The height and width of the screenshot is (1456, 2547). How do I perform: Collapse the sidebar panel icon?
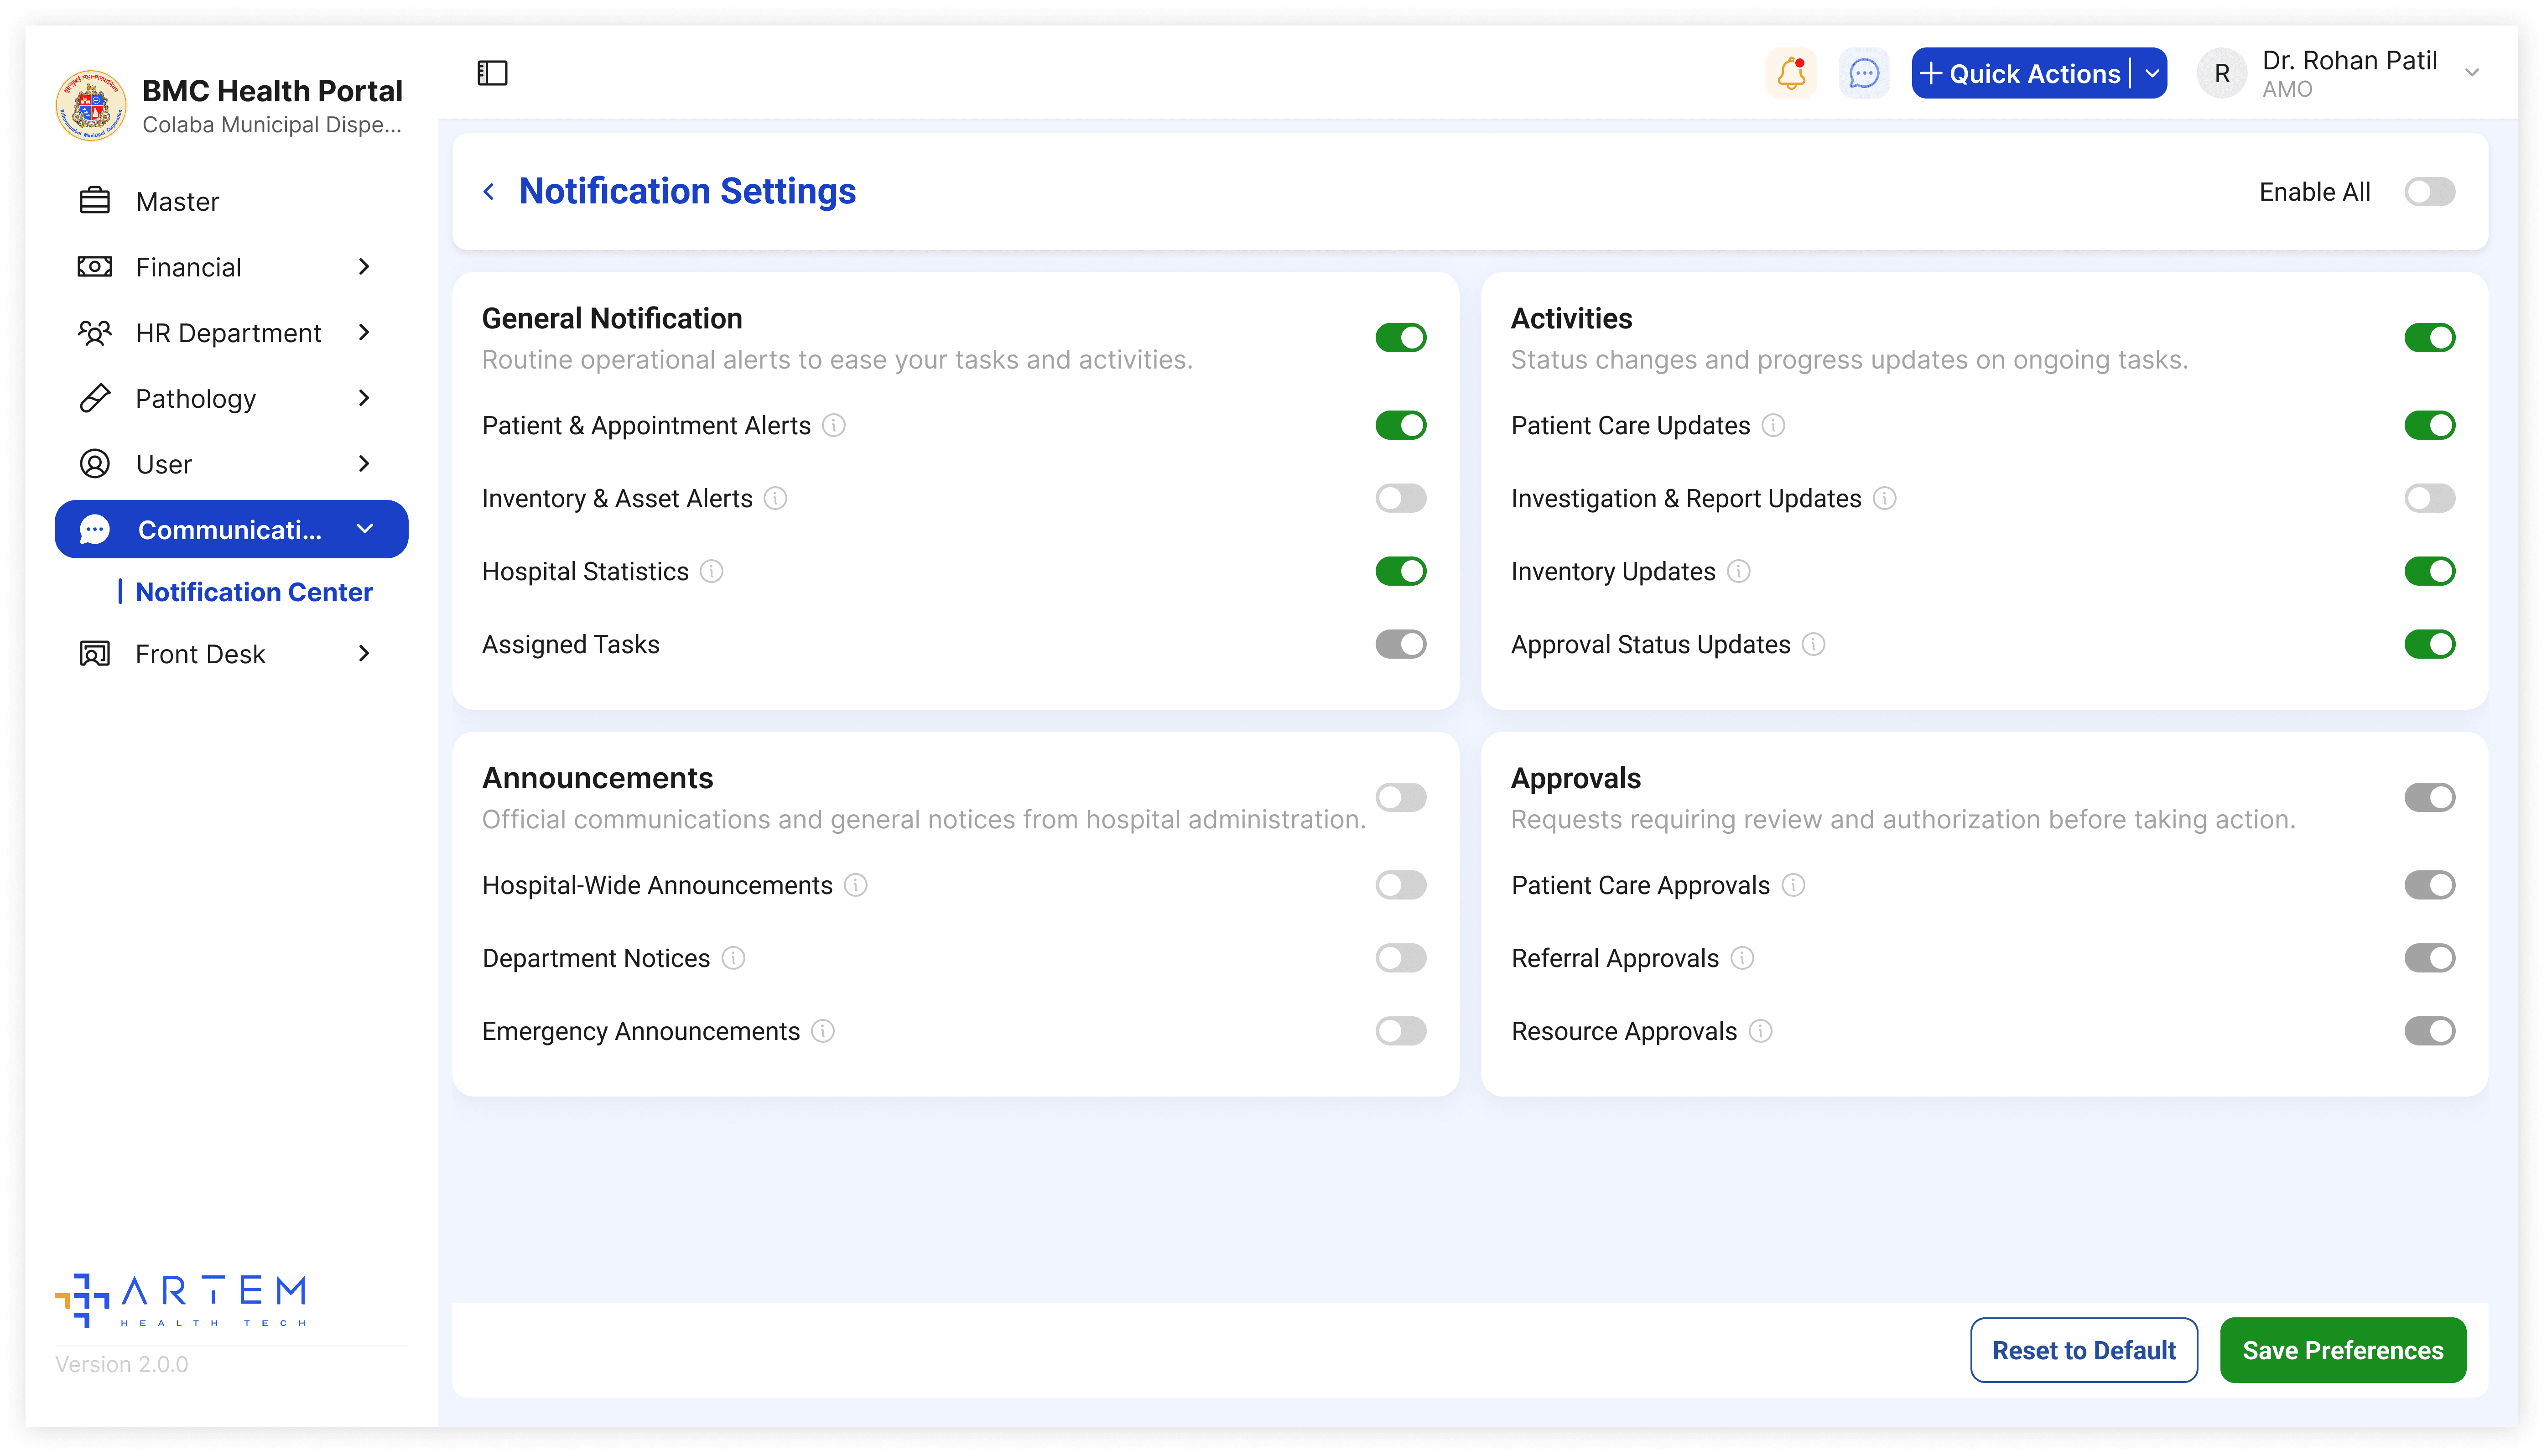point(492,73)
